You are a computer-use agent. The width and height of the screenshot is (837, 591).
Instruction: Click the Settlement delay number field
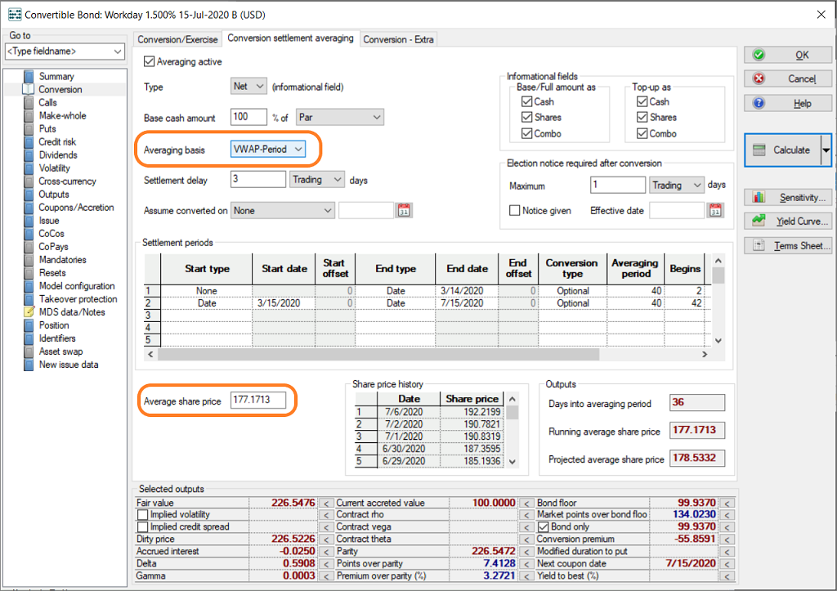258,179
